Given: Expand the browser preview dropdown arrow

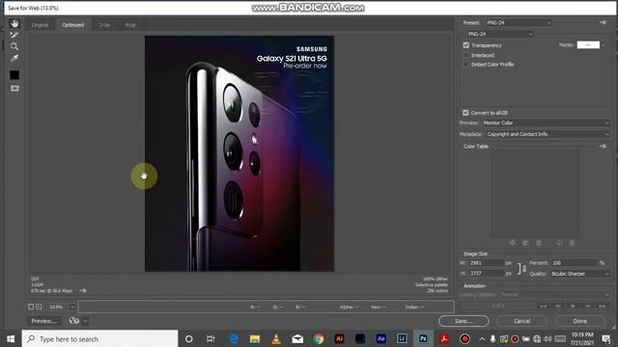Looking at the screenshot, I should [85, 321].
